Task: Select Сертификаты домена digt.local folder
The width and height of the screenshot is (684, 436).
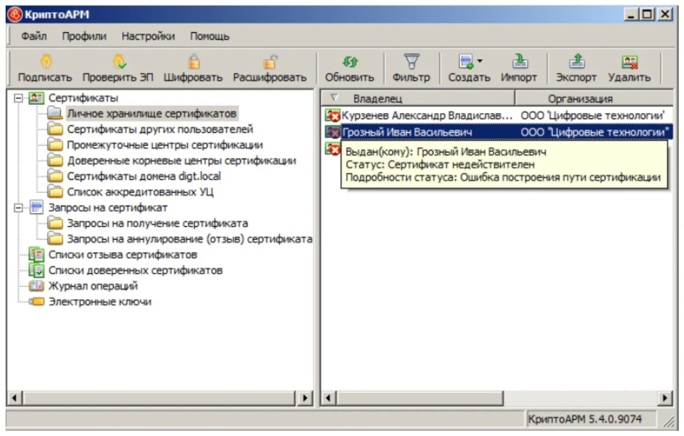Action: click(144, 176)
